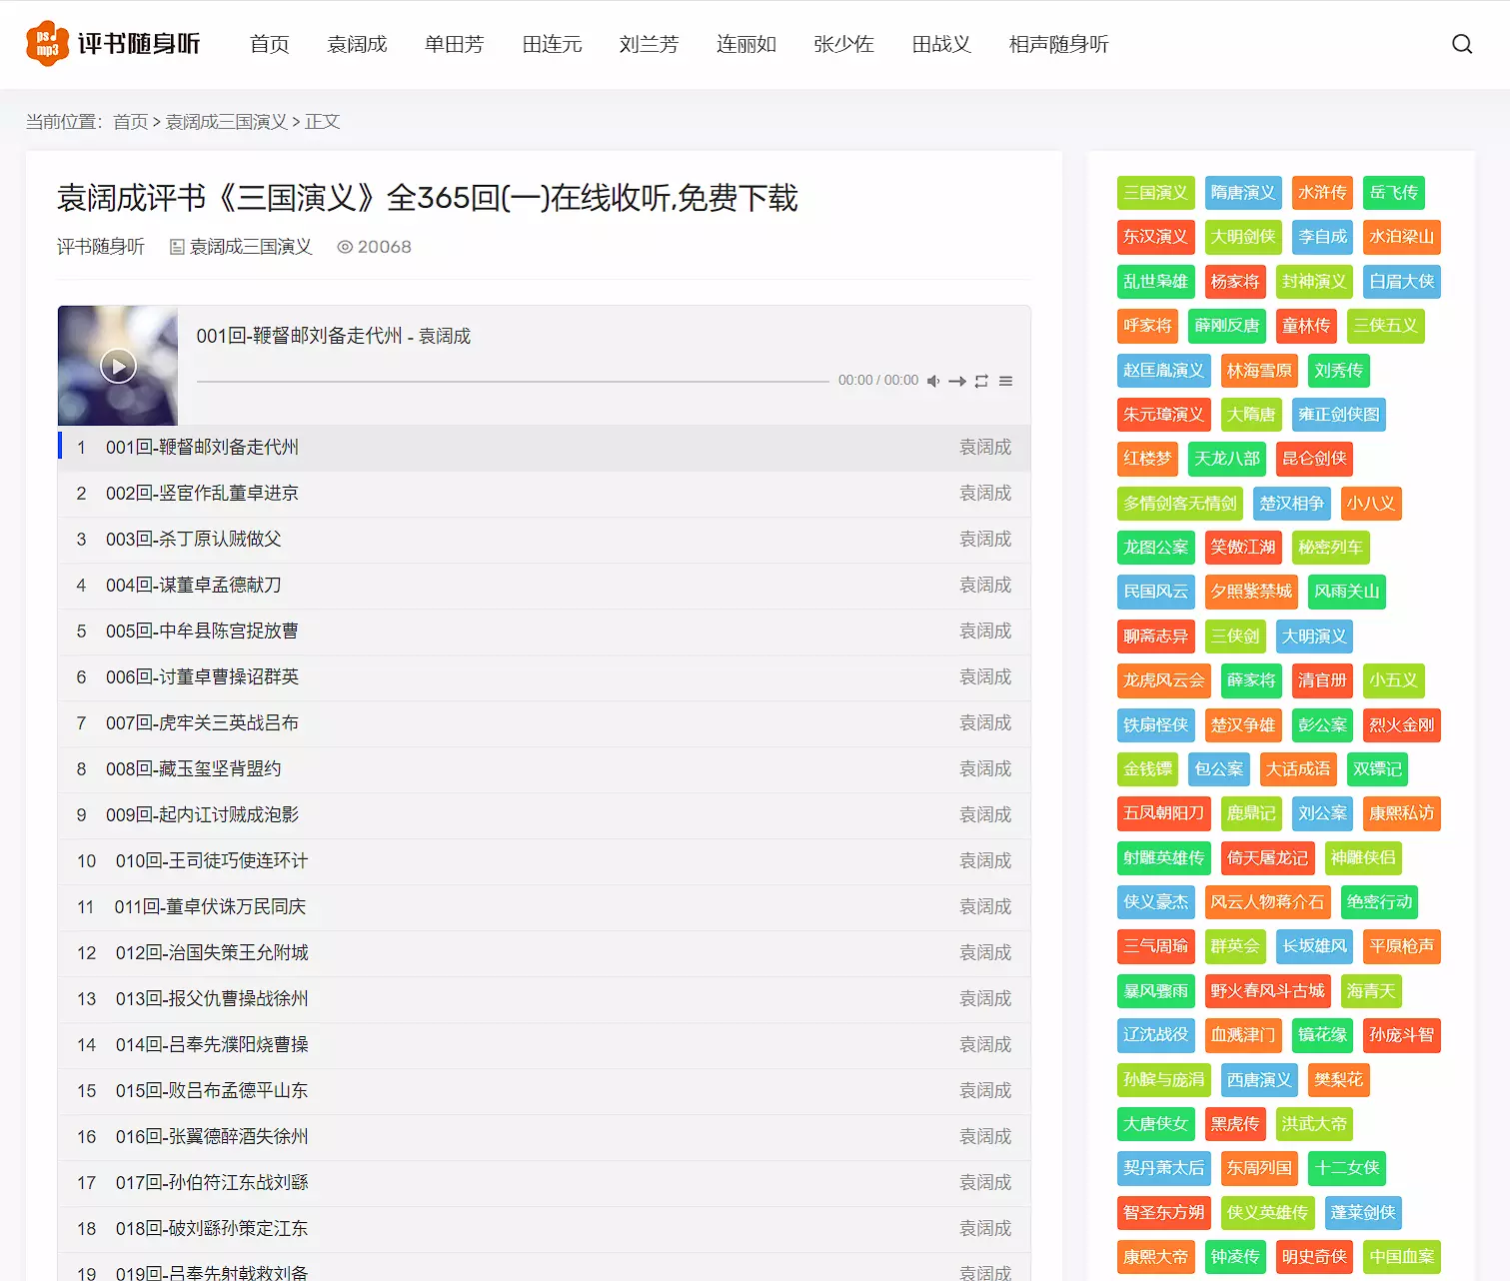This screenshot has height=1281, width=1510.
Task: Select track 004回-谋董卓孟德献刀 in playlist
Action: coord(193,585)
